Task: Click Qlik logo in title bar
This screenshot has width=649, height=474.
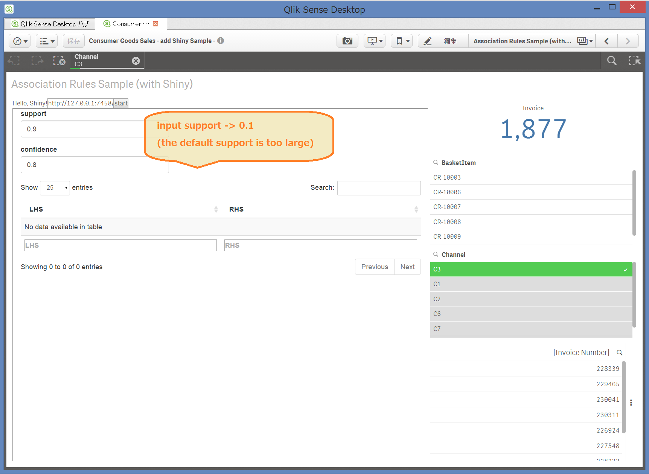Action: pyautogui.click(x=9, y=9)
